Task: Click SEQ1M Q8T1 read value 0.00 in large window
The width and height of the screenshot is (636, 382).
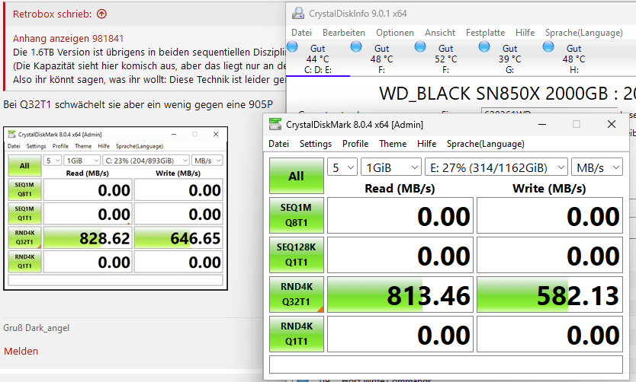Action: click(x=400, y=215)
